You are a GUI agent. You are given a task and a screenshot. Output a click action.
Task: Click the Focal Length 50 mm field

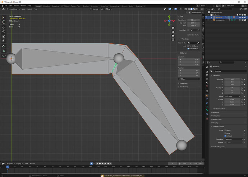tap(193, 20)
